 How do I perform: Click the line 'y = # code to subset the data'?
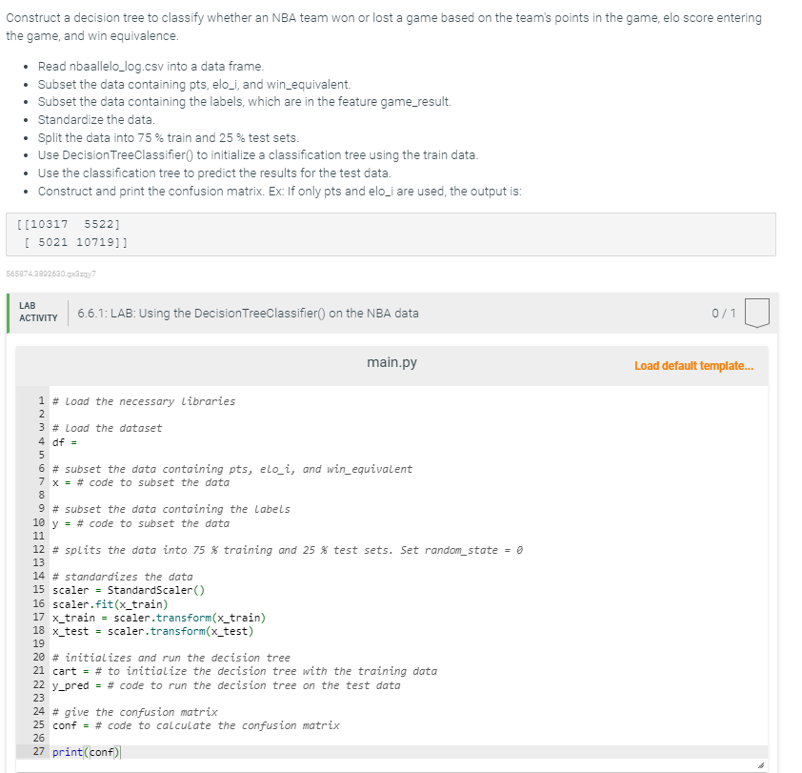coord(141,523)
